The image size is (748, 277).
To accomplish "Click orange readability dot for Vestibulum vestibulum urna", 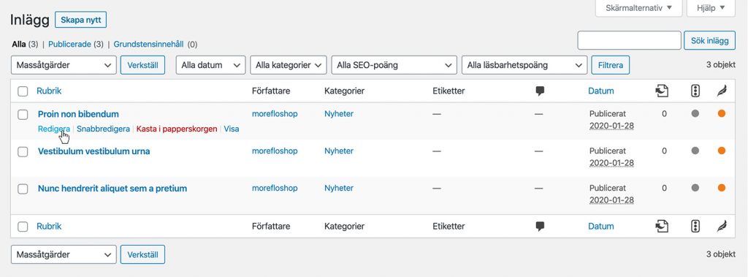I will pos(721,151).
